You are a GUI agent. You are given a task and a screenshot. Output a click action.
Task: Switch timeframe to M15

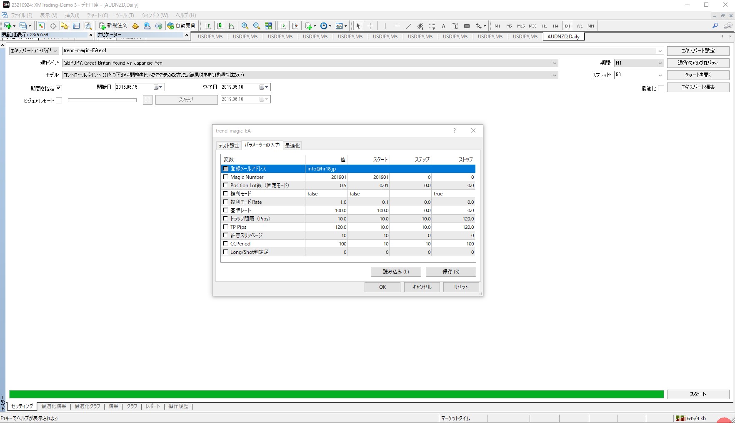pyautogui.click(x=521, y=26)
